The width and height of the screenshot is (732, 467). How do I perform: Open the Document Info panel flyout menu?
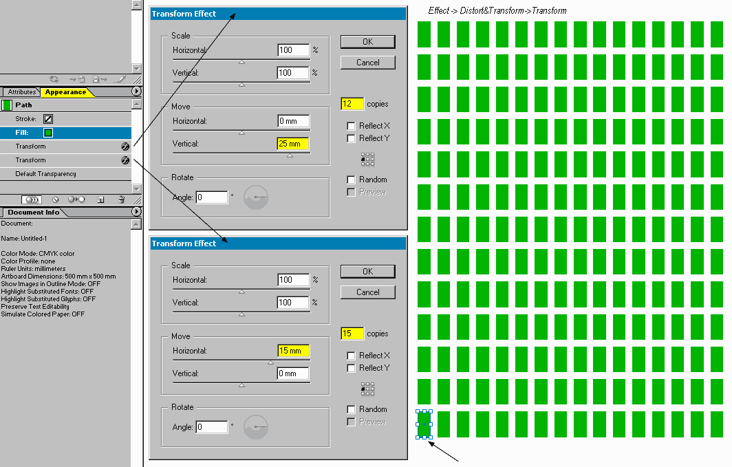coord(136,211)
